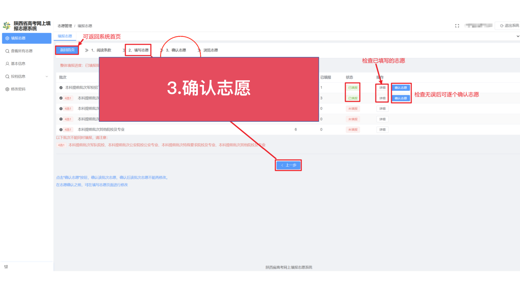520x292 pixels.
Task: Click the exclamation icon in the 其他院校及专业 row
Action: coord(61,129)
